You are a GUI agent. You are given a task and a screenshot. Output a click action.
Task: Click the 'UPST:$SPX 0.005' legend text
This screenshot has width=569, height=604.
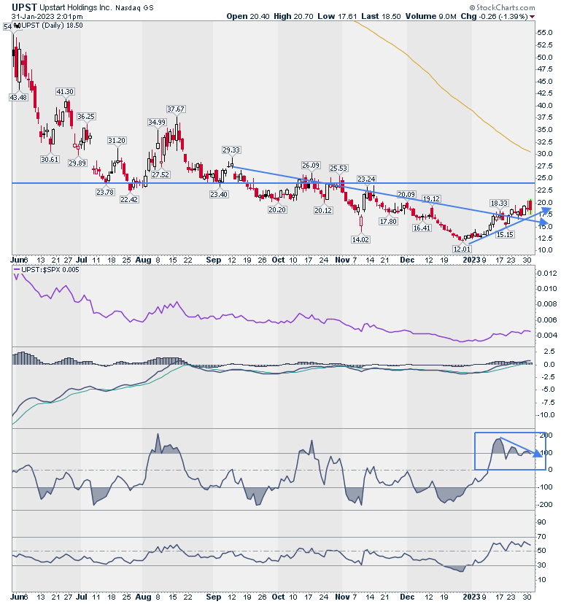pyautogui.click(x=50, y=270)
